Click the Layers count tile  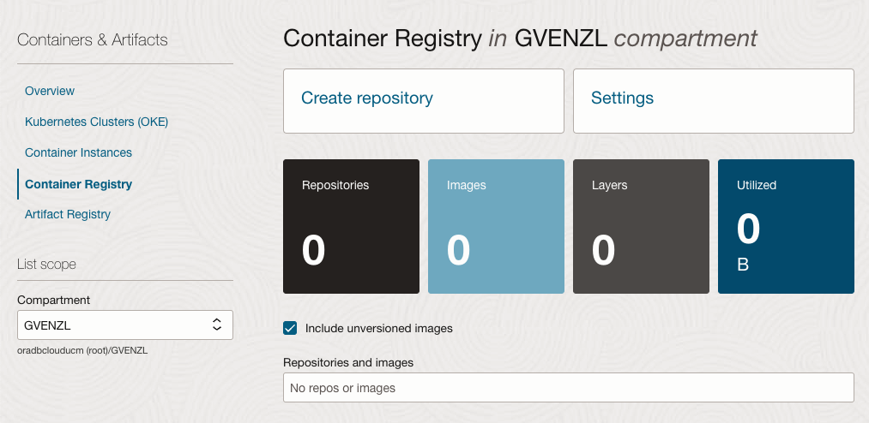point(641,227)
